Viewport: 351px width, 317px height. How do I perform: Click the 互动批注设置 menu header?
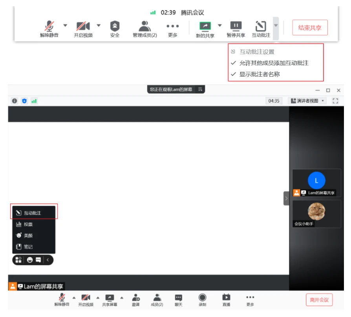point(252,52)
